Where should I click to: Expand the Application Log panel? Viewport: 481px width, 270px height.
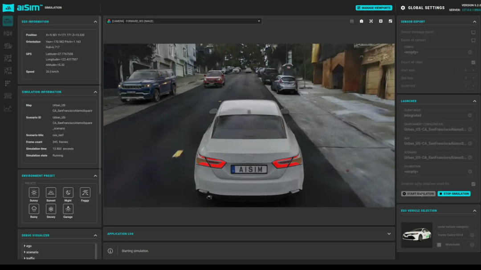[x=389, y=234]
